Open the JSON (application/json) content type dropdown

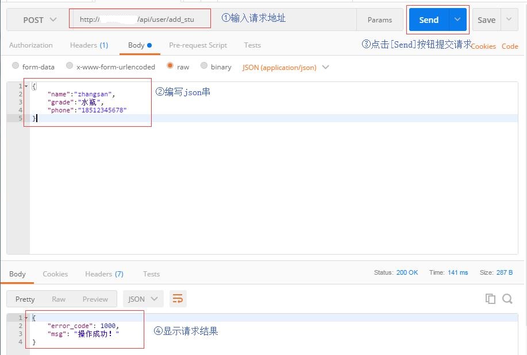286,68
